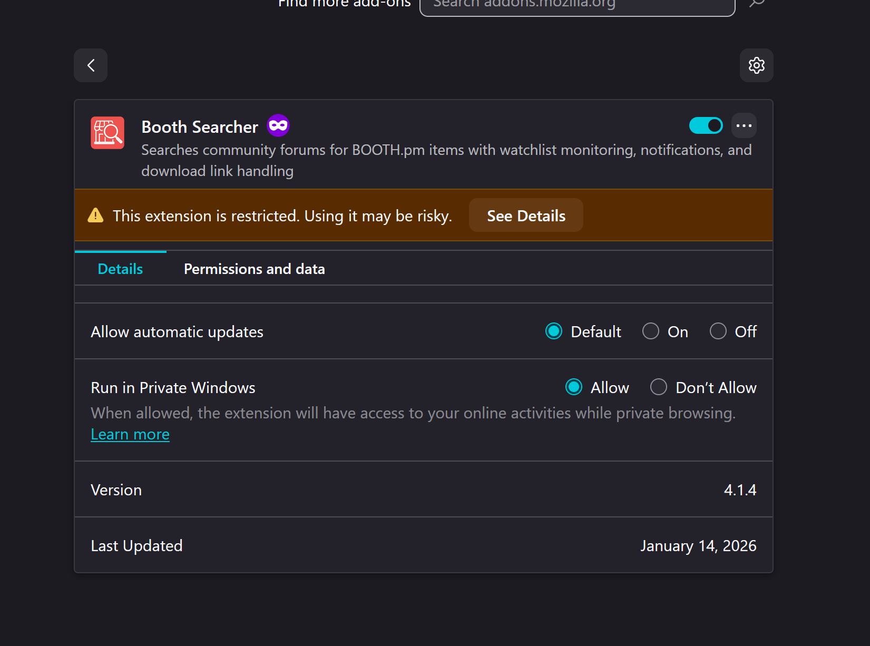Click the See Details button
The height and width of the screenshot is (646, 870).
pos(526,216)
